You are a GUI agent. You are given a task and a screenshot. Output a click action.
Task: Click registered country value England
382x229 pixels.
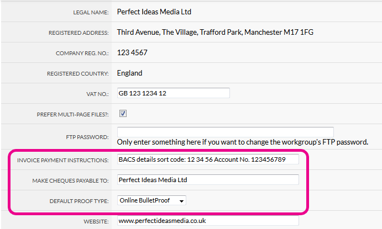coord(129,73)
